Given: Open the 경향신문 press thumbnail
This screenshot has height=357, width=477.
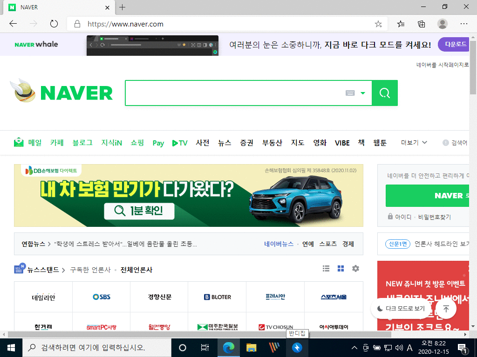Looking at the screenshot, I should (159, 297).
